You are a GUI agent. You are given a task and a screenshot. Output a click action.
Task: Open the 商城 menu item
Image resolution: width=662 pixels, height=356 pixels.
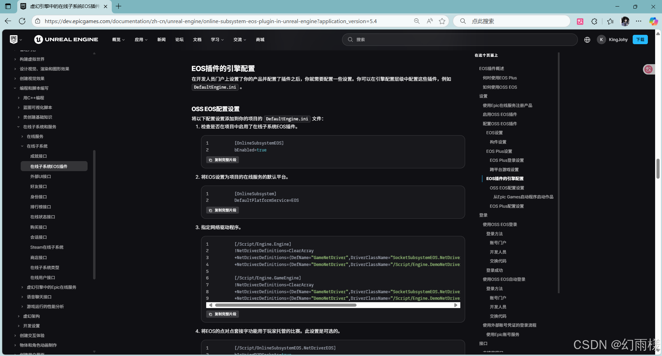[x=260, y=40]
